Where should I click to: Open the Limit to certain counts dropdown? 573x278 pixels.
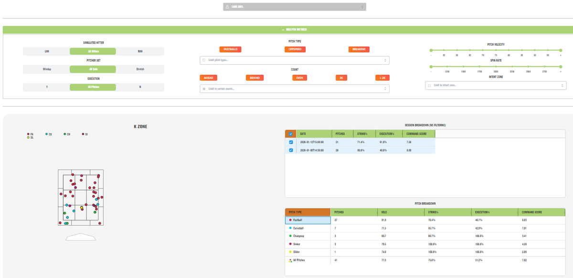pos(294,89)
